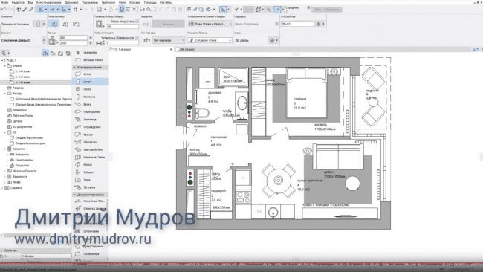Viewport: 483px width, 272px height.
Task: Select the Skylight (Световой Люк) tool
Action: pyautogui.click(x=90, y=149)
